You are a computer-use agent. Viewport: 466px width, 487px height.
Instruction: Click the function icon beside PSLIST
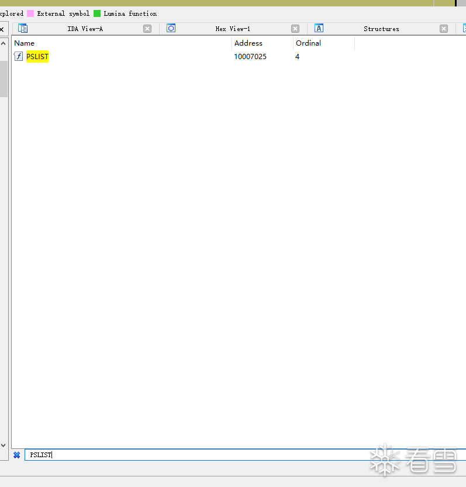tap(19, 57)
